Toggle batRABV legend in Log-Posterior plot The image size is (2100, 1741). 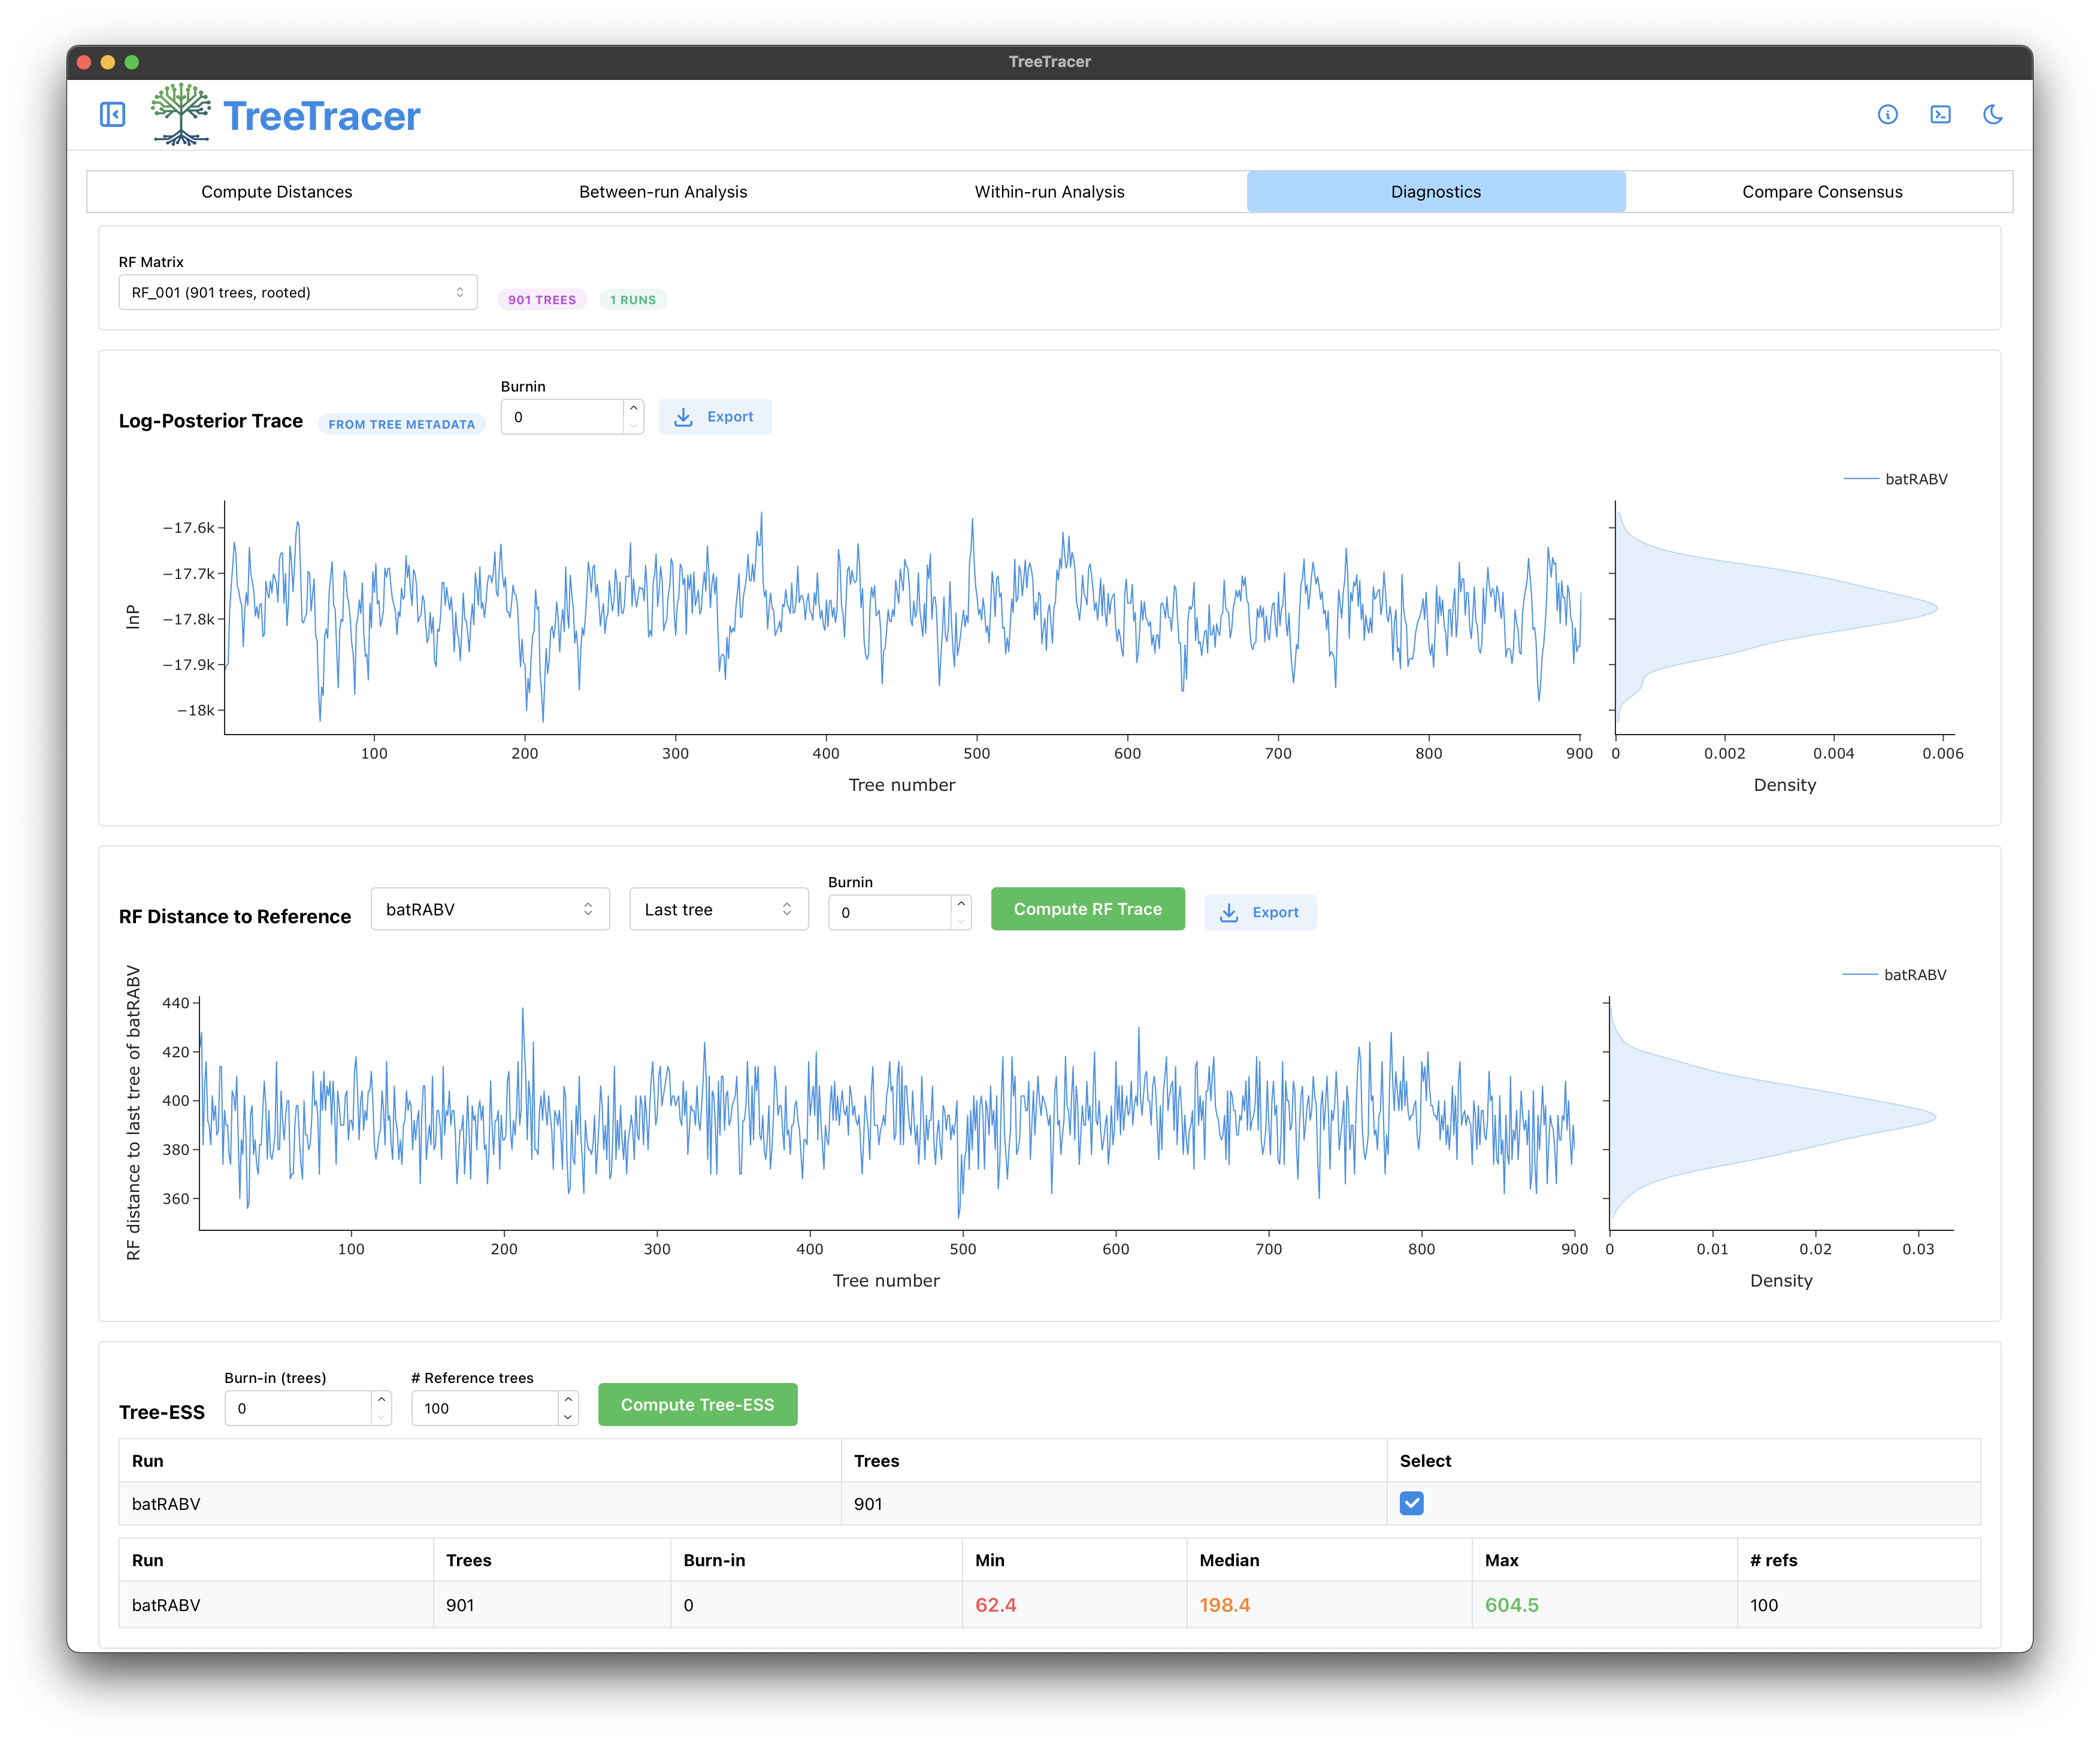coord(1895,479)
